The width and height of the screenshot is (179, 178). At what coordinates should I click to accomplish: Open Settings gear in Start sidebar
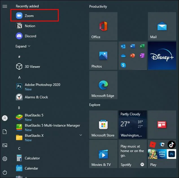pos(5,159)
